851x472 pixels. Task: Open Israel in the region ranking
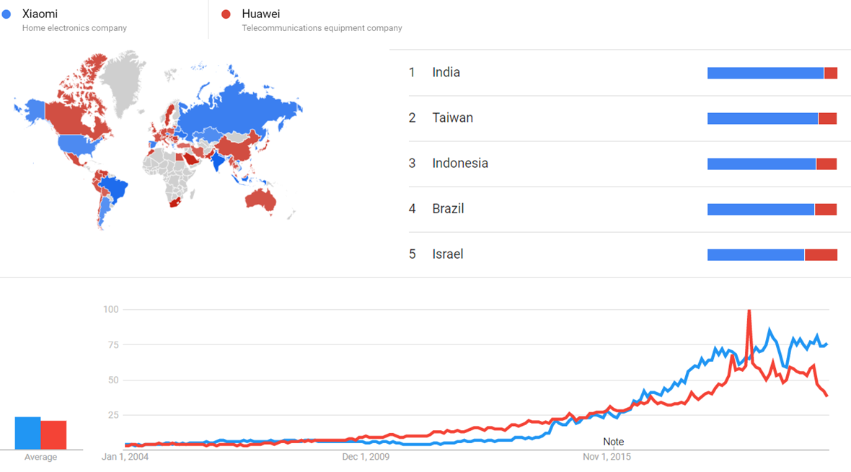point(447,254)
